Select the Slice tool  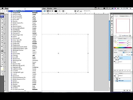click(2, 29)
